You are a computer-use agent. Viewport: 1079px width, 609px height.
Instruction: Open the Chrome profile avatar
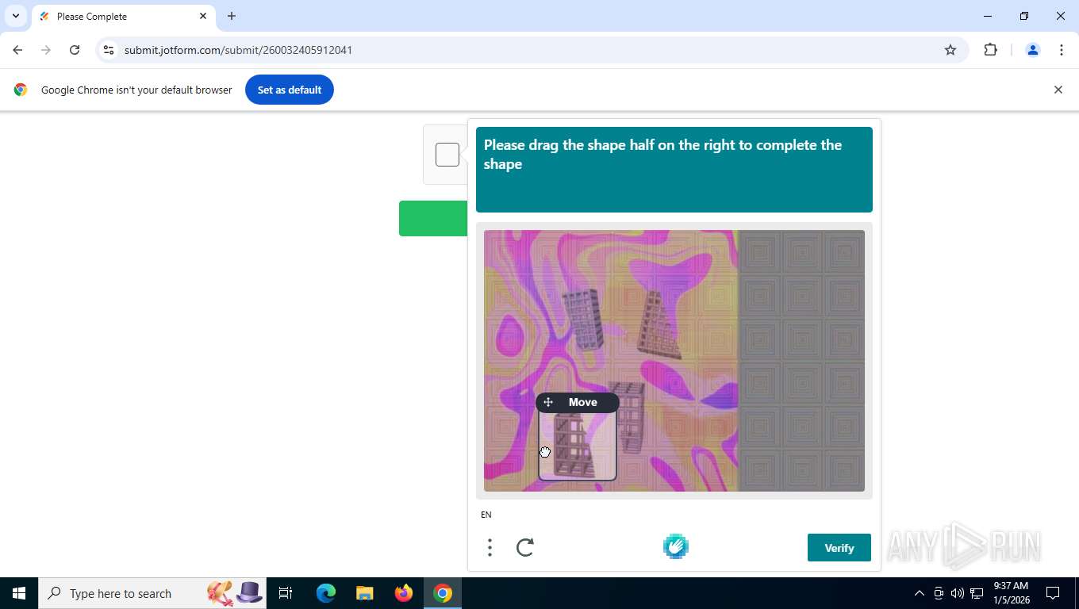pos(1033,50)
